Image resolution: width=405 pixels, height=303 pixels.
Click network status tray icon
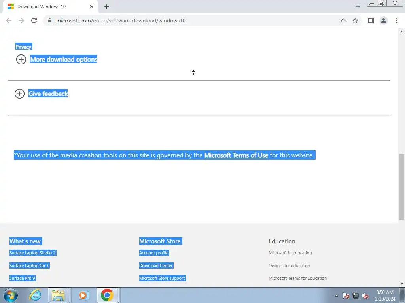[x=356, y=296]
